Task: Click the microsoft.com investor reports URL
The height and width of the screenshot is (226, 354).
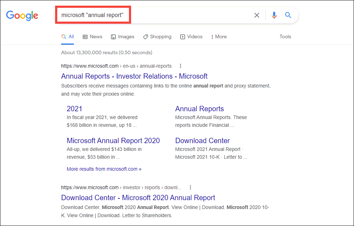Action: coord(121,187)
